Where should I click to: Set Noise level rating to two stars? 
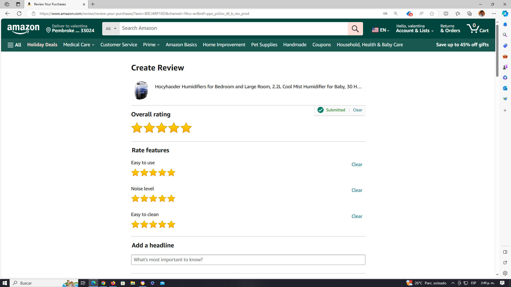coord(144,199)
